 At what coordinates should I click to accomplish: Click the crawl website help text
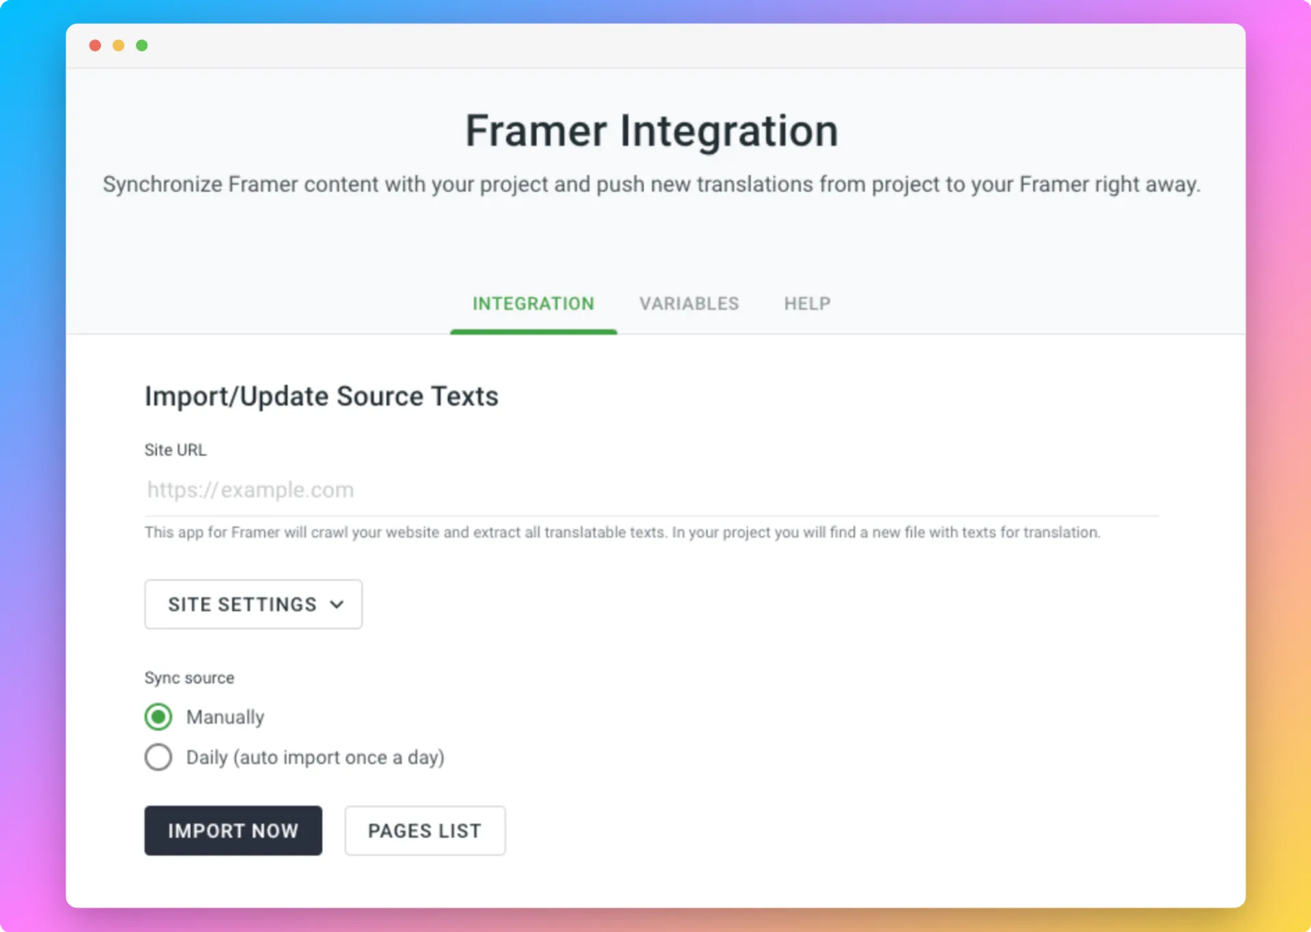622,532
